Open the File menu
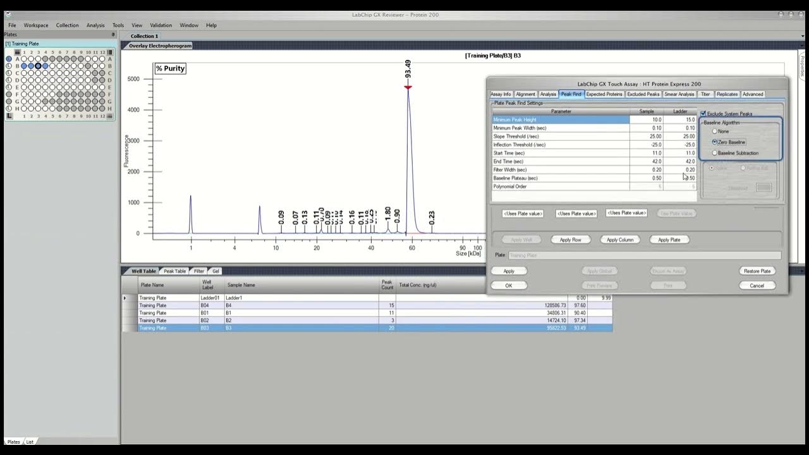The width and height of the screenshot is (809, 455). tap(12, 25)
